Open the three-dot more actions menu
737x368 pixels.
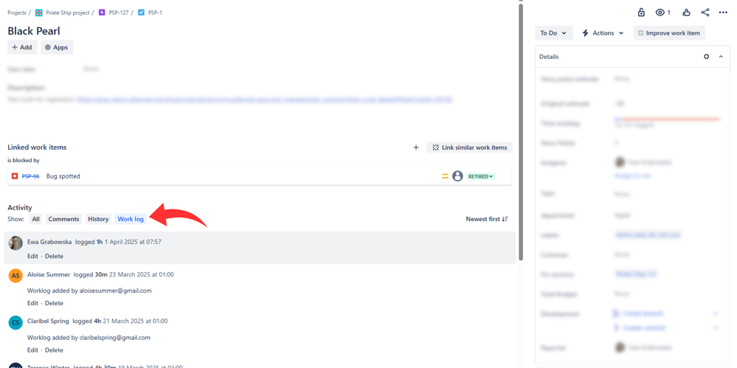click(724, 13)
